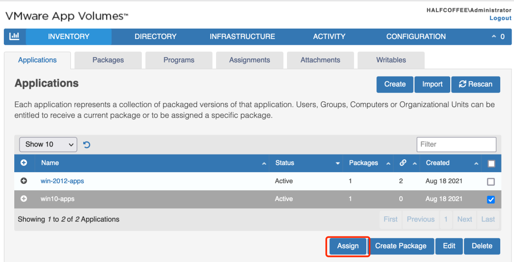This screenshot has width=514, height=262.
Task: Open the INFRASTRUCTURE menu
Action: pyautogui.click(x=242, y=37)
